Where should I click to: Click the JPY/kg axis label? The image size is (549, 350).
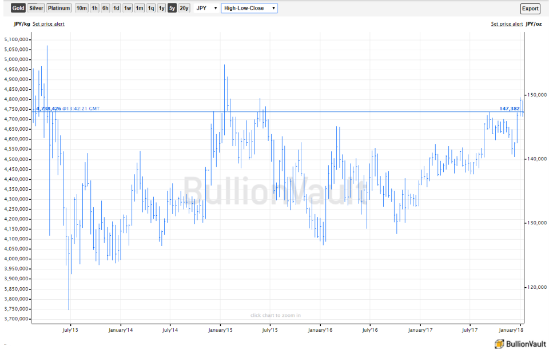[22, 24]
